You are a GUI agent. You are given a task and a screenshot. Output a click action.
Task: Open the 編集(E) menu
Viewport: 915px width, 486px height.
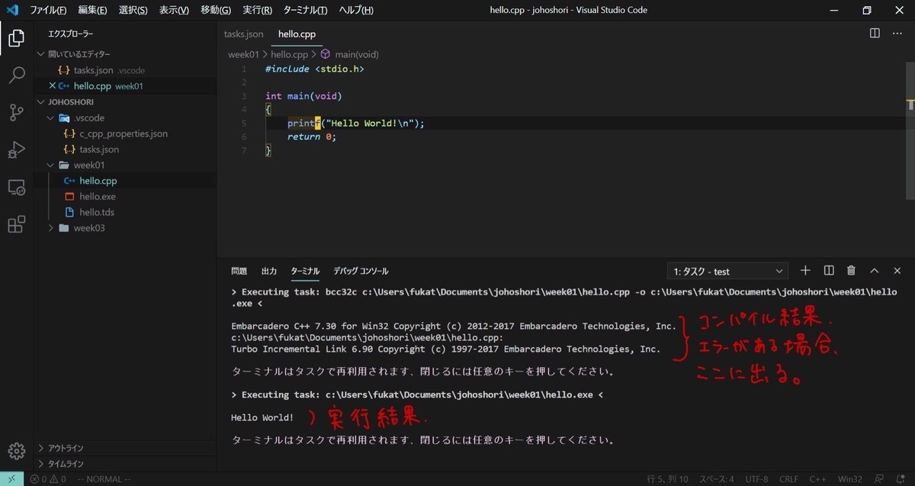pos(92,11)
